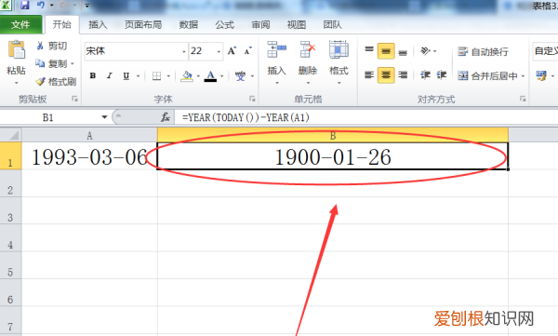
Task: Switch to the Page Layout (页面布局) tab
Action: 143,24
